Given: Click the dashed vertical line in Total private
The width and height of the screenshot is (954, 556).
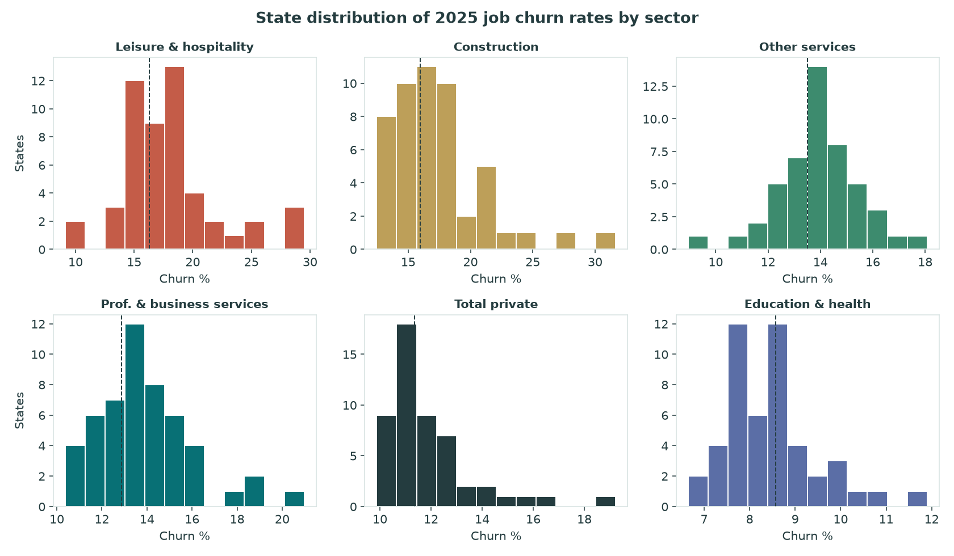Looking at the screenshot, I should click(x=415, y=410).
